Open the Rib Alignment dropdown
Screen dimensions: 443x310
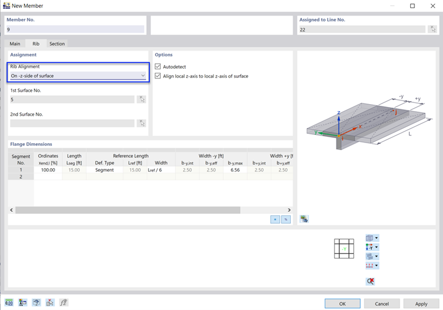point(78,76)
